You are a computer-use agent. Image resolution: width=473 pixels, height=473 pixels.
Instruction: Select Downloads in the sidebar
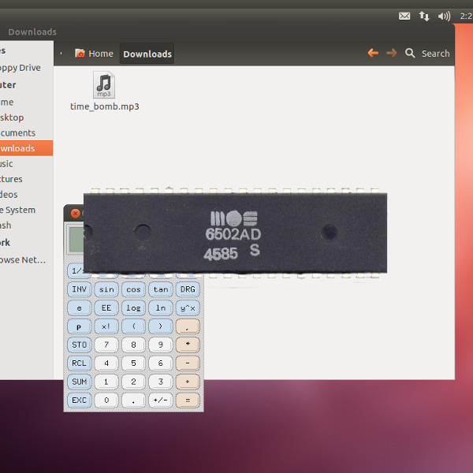(x=24, y=148)
